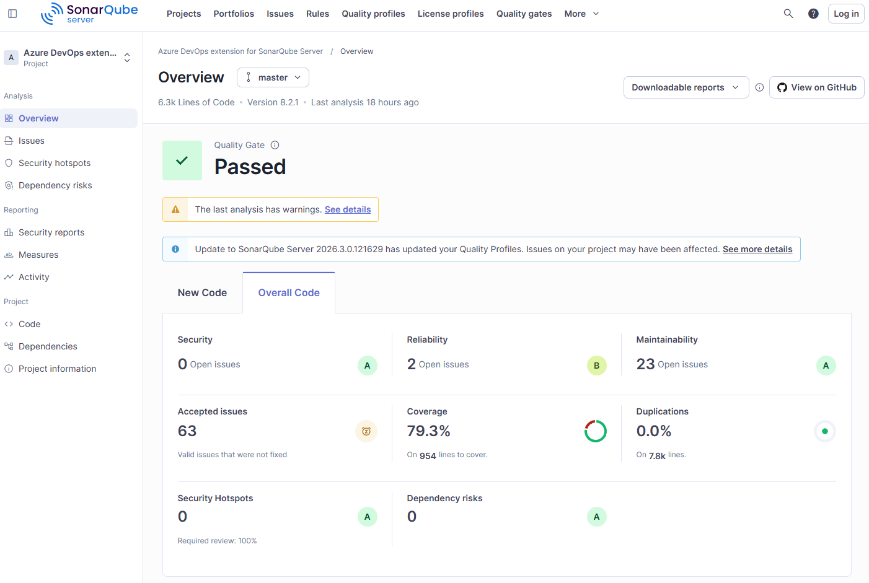Collapse sidebar using the panel toggle icon
The image size is (869, 583).
coord(12,14)
